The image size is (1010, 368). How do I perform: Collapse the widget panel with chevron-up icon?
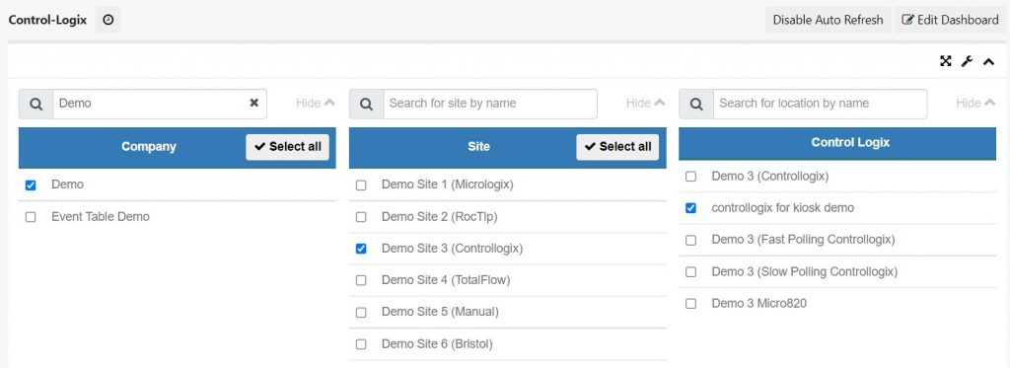click(x=988, y=62)
